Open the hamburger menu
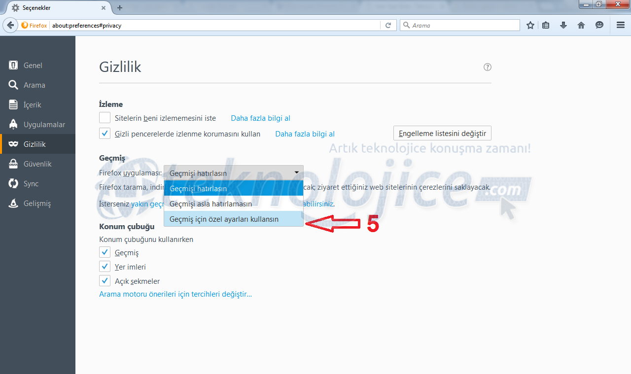The height and width of the screenshot is (374, 631). pos(621,25)
